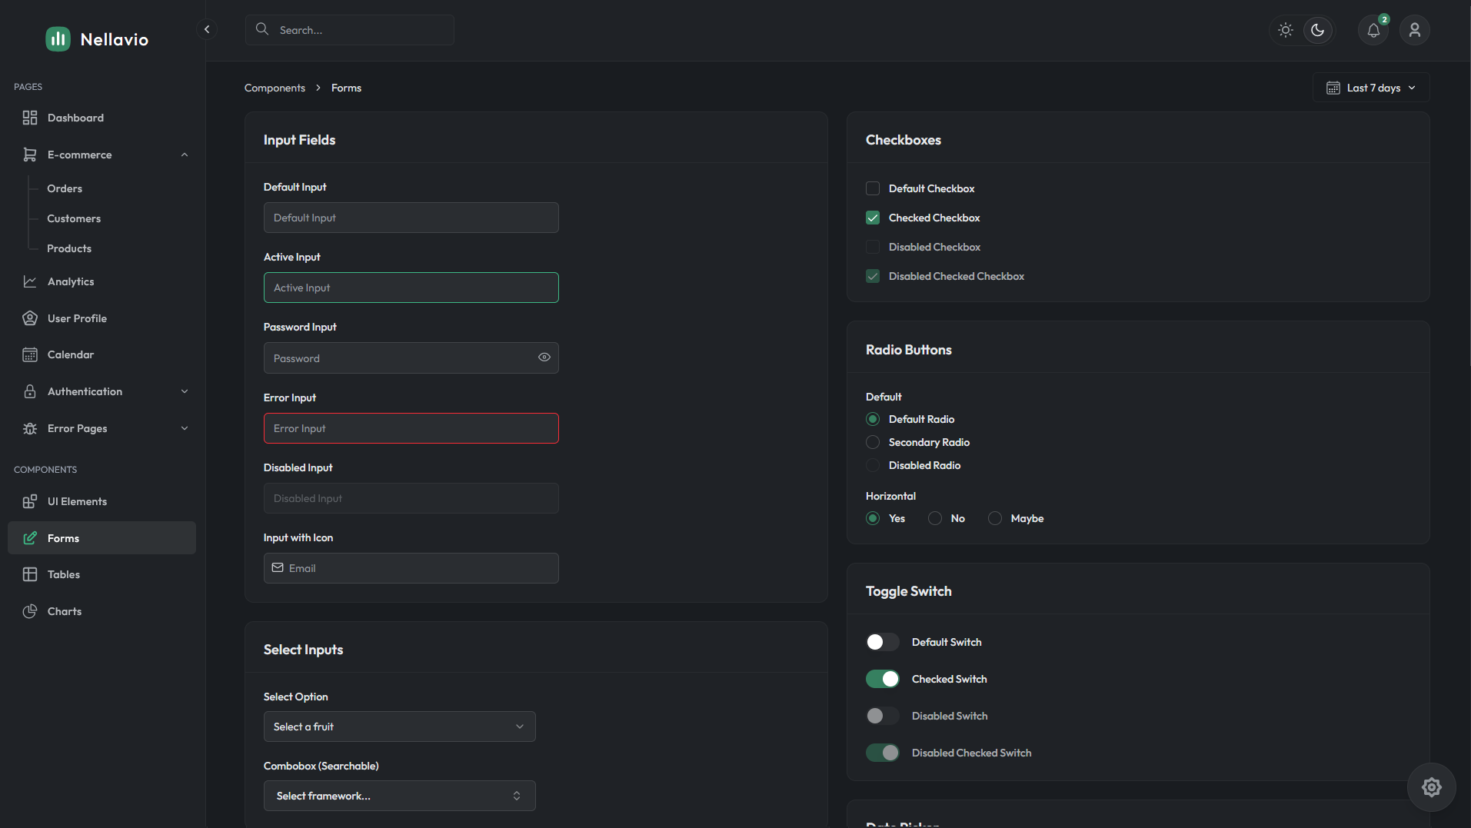The width and height of the screenshot is (1471, 828).
Task: Open the floating settings gear button
Action: pos(1431,786)
